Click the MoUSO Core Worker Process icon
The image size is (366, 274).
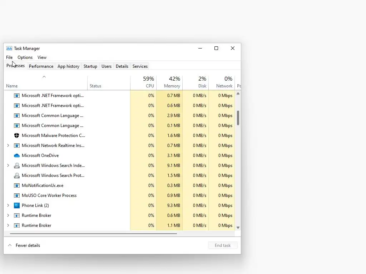(x=16, y=196)
